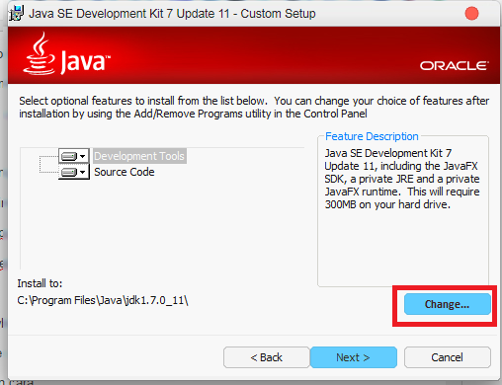This screenshot has width=502, height=385.
Task: Click the "Install to:" label
Action: (x=40, y=283)
